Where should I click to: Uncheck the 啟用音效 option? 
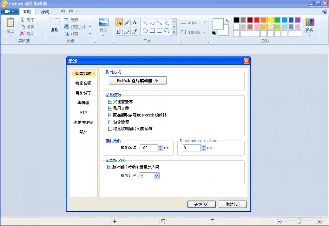(x=110, y=108)
